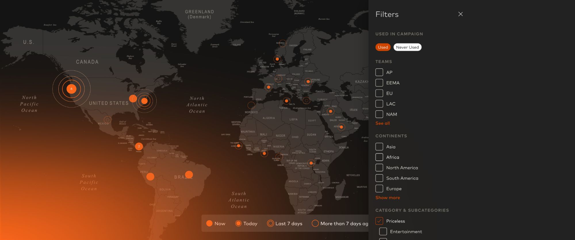Select the solid marker over Peru

(150, 177)
